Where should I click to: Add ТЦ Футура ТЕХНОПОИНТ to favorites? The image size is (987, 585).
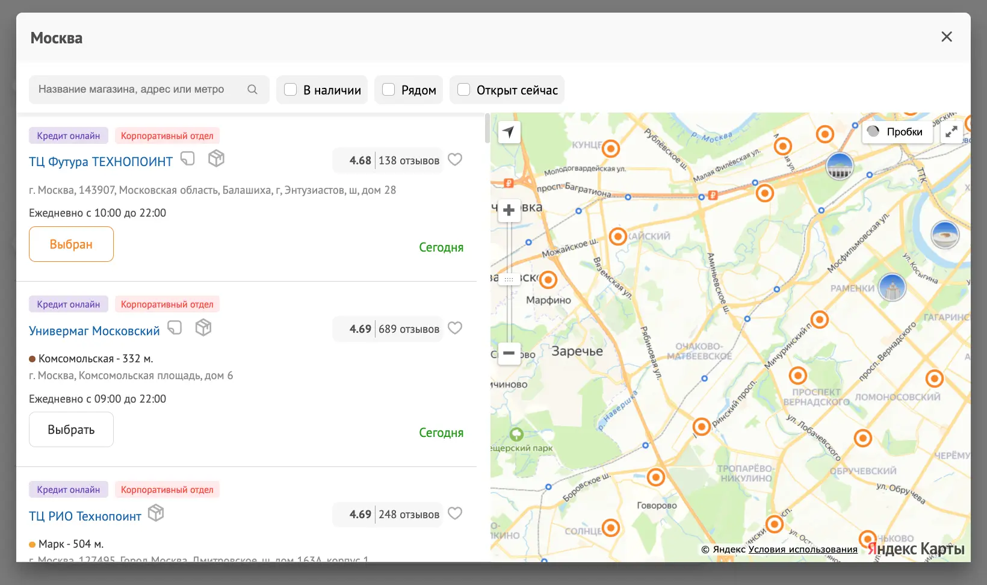point(455,160)
